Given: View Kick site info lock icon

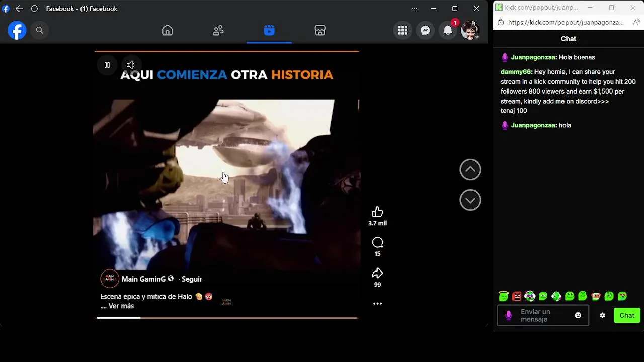Looking at the screenshot, I should (500, 22).
